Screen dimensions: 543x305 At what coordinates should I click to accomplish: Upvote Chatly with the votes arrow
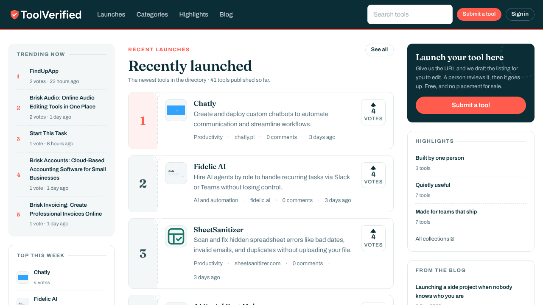pyautogui.click(x=373, y=112)
